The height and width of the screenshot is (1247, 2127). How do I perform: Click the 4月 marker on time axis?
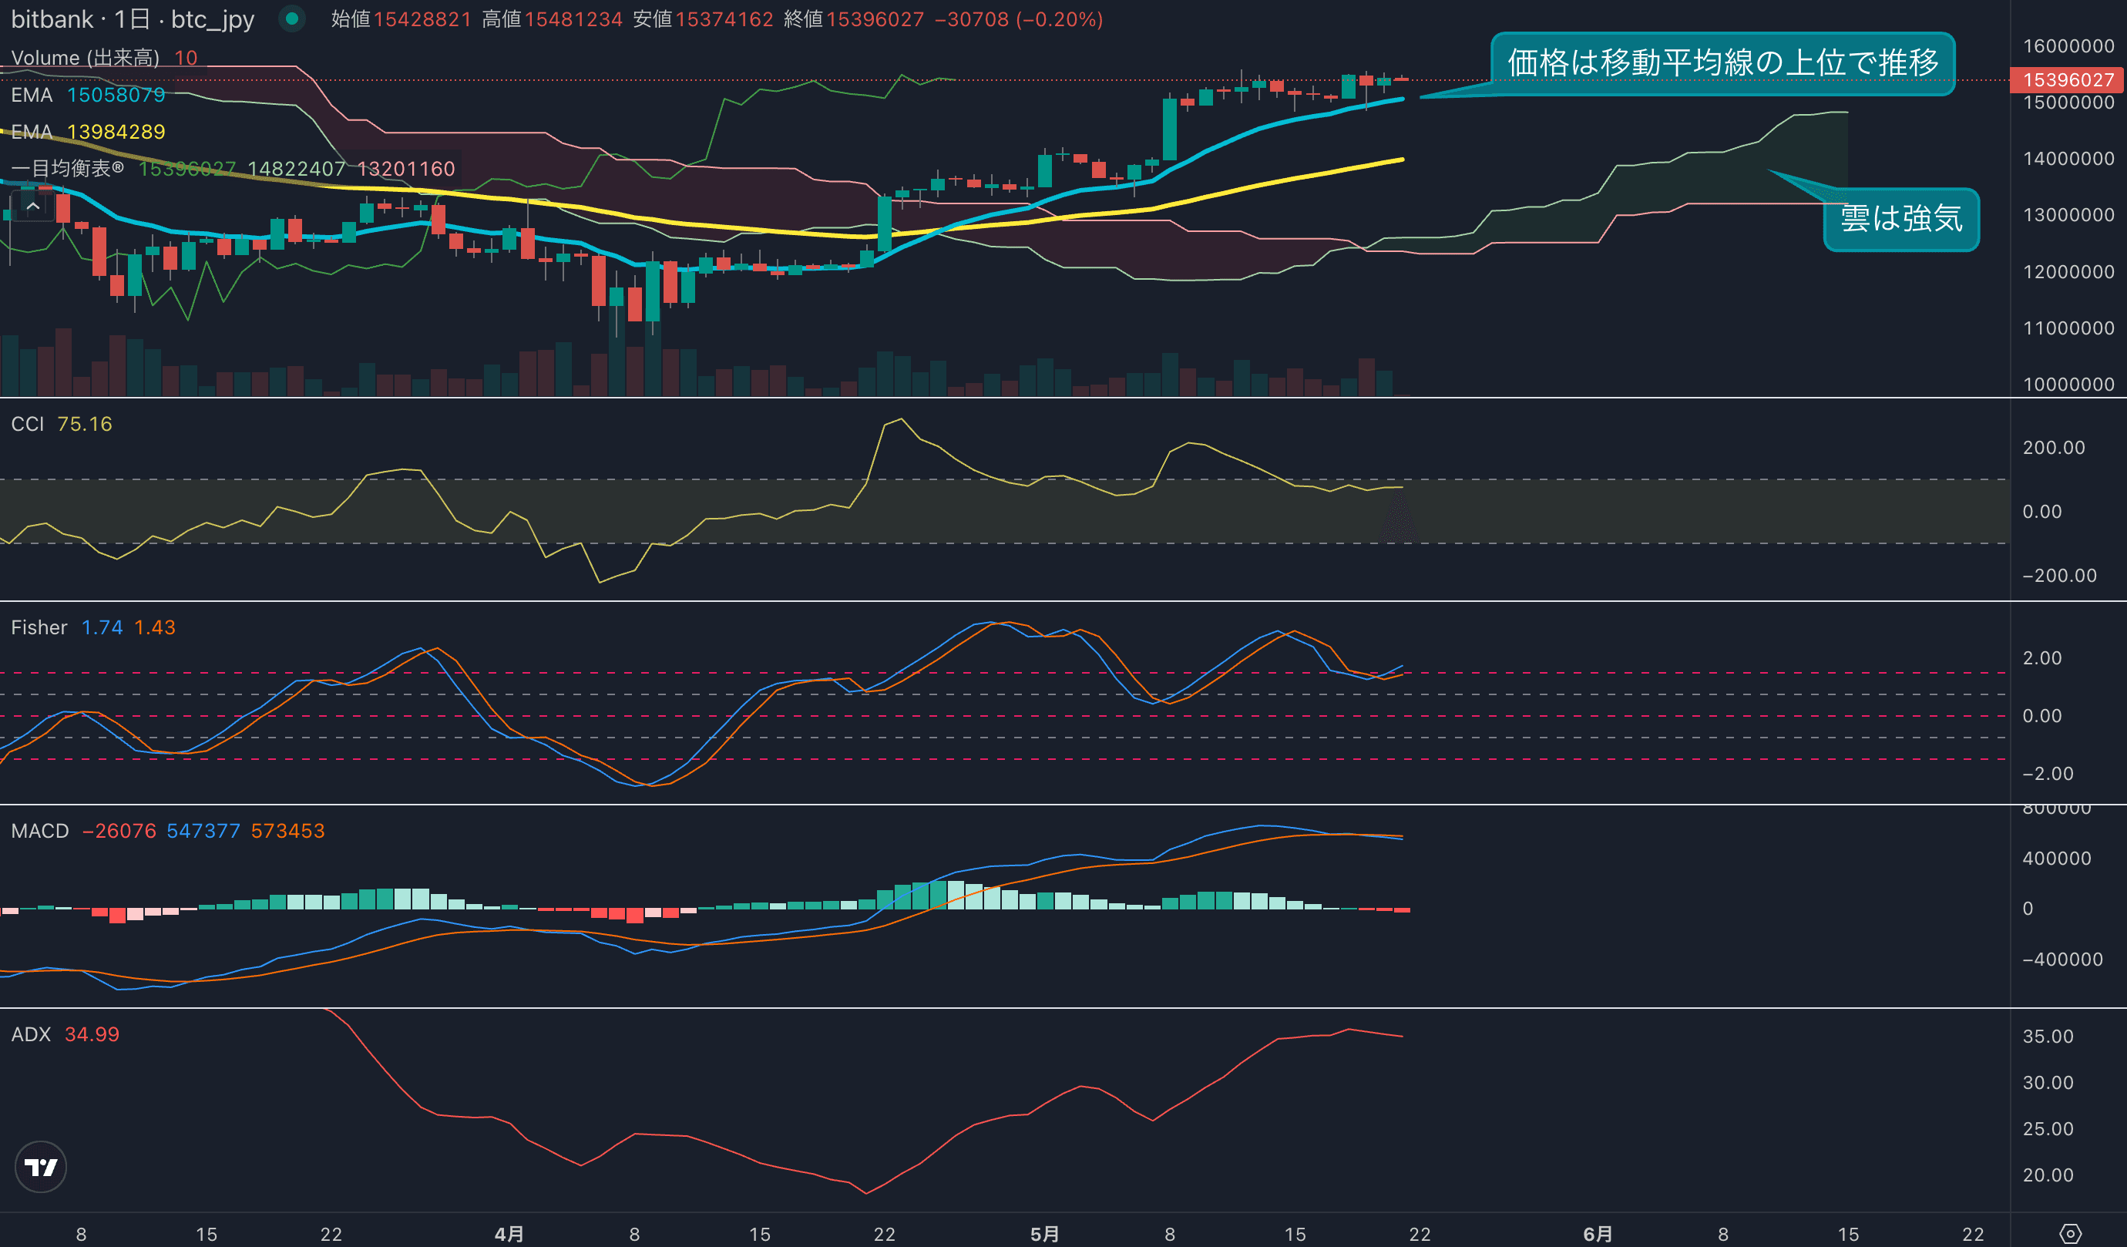point(509,1233)
